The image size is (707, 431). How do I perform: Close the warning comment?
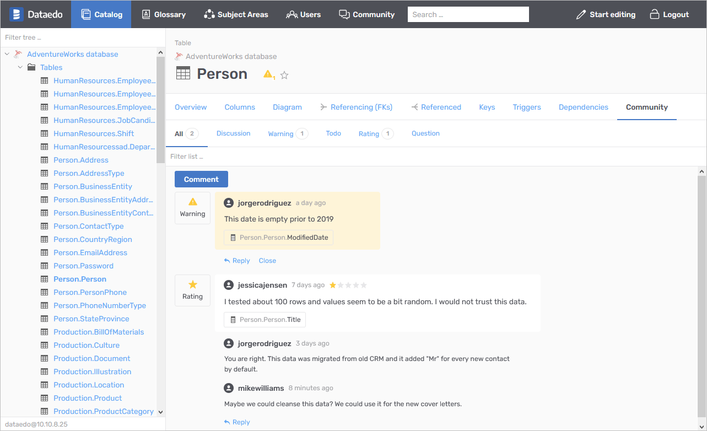[267, 261]
